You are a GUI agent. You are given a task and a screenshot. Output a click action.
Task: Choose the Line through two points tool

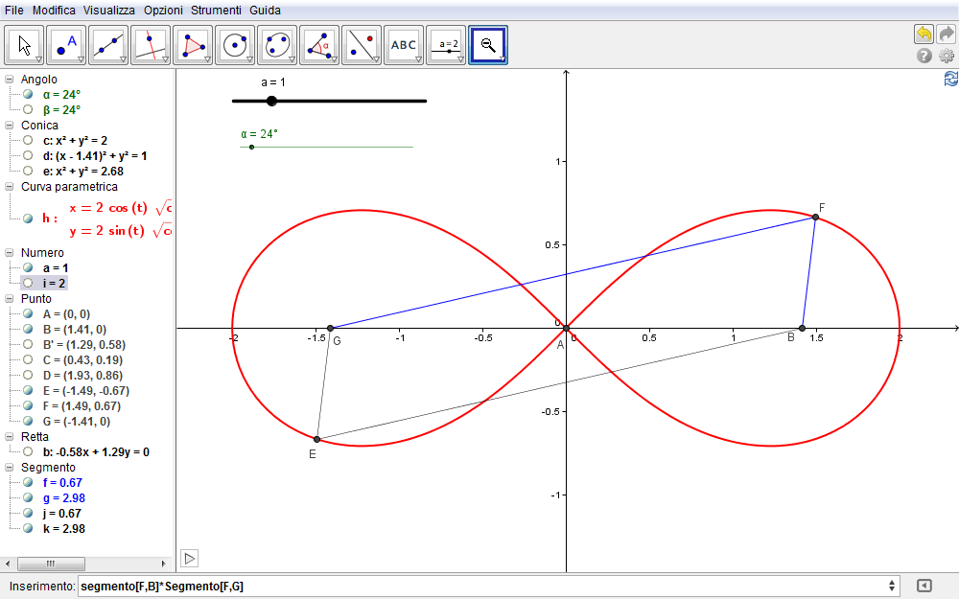point(108,45)
